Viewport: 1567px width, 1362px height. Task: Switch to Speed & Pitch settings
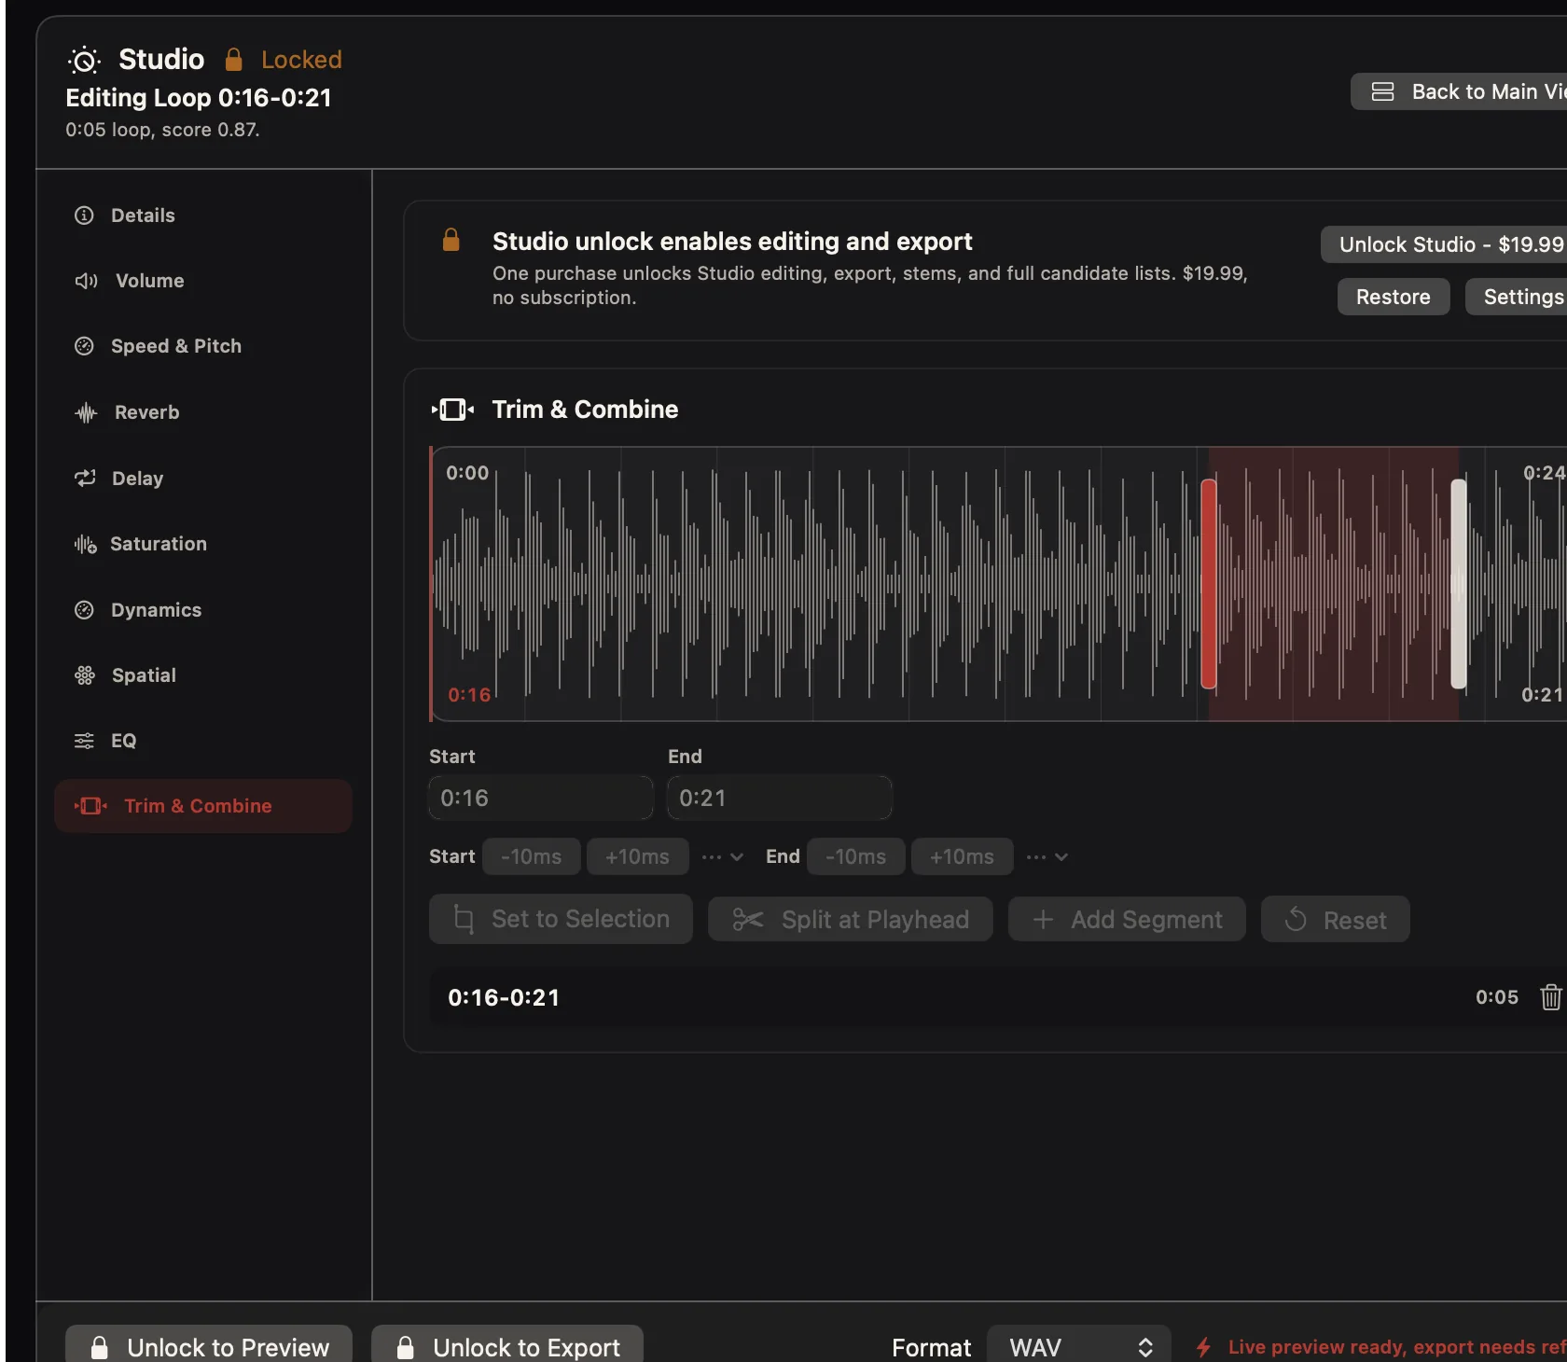click(203, 346)
